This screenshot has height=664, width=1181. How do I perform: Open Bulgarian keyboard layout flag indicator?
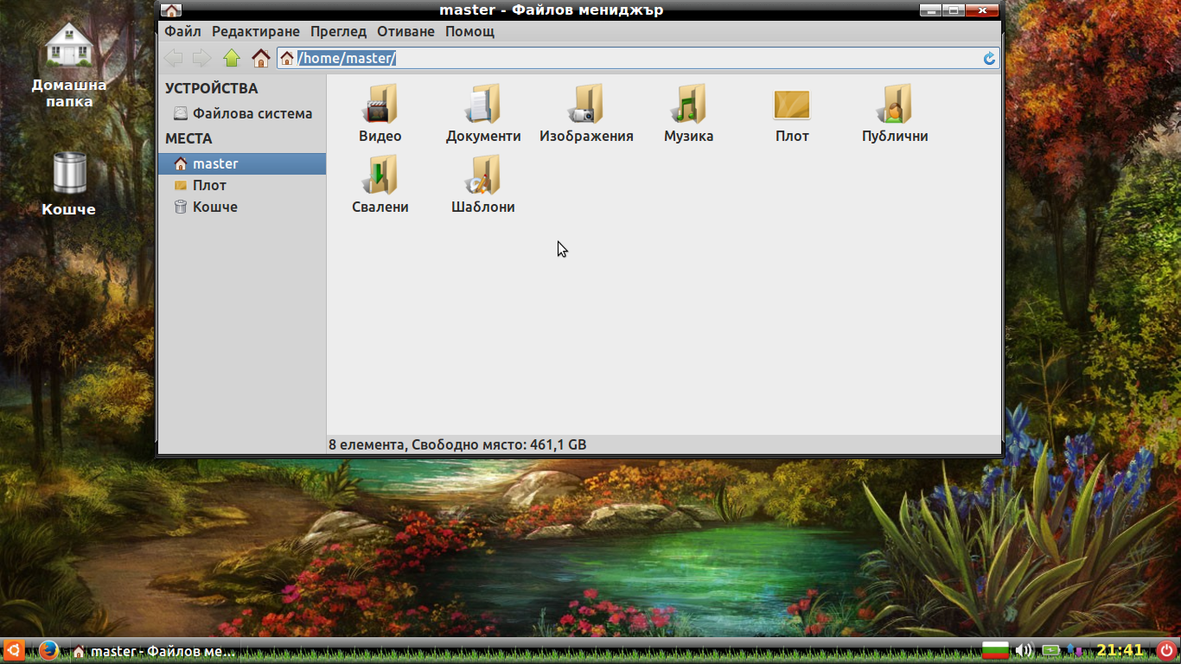pyautogui.click(x=996, y=650)
